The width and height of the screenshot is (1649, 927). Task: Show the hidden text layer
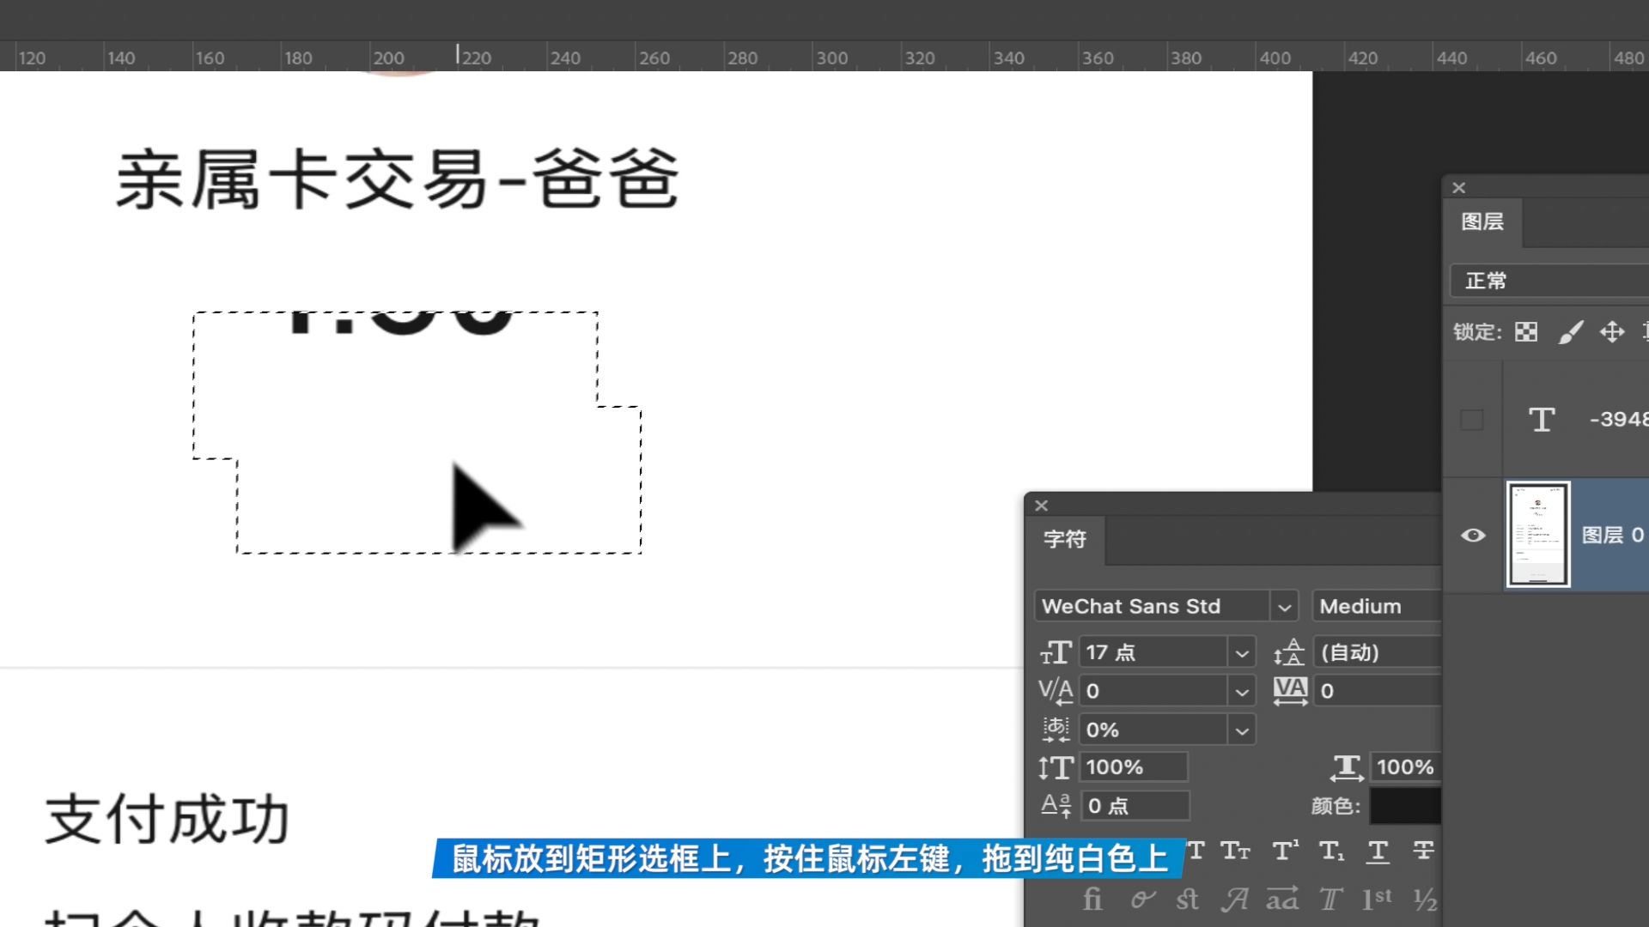(x=1472, y=420)
